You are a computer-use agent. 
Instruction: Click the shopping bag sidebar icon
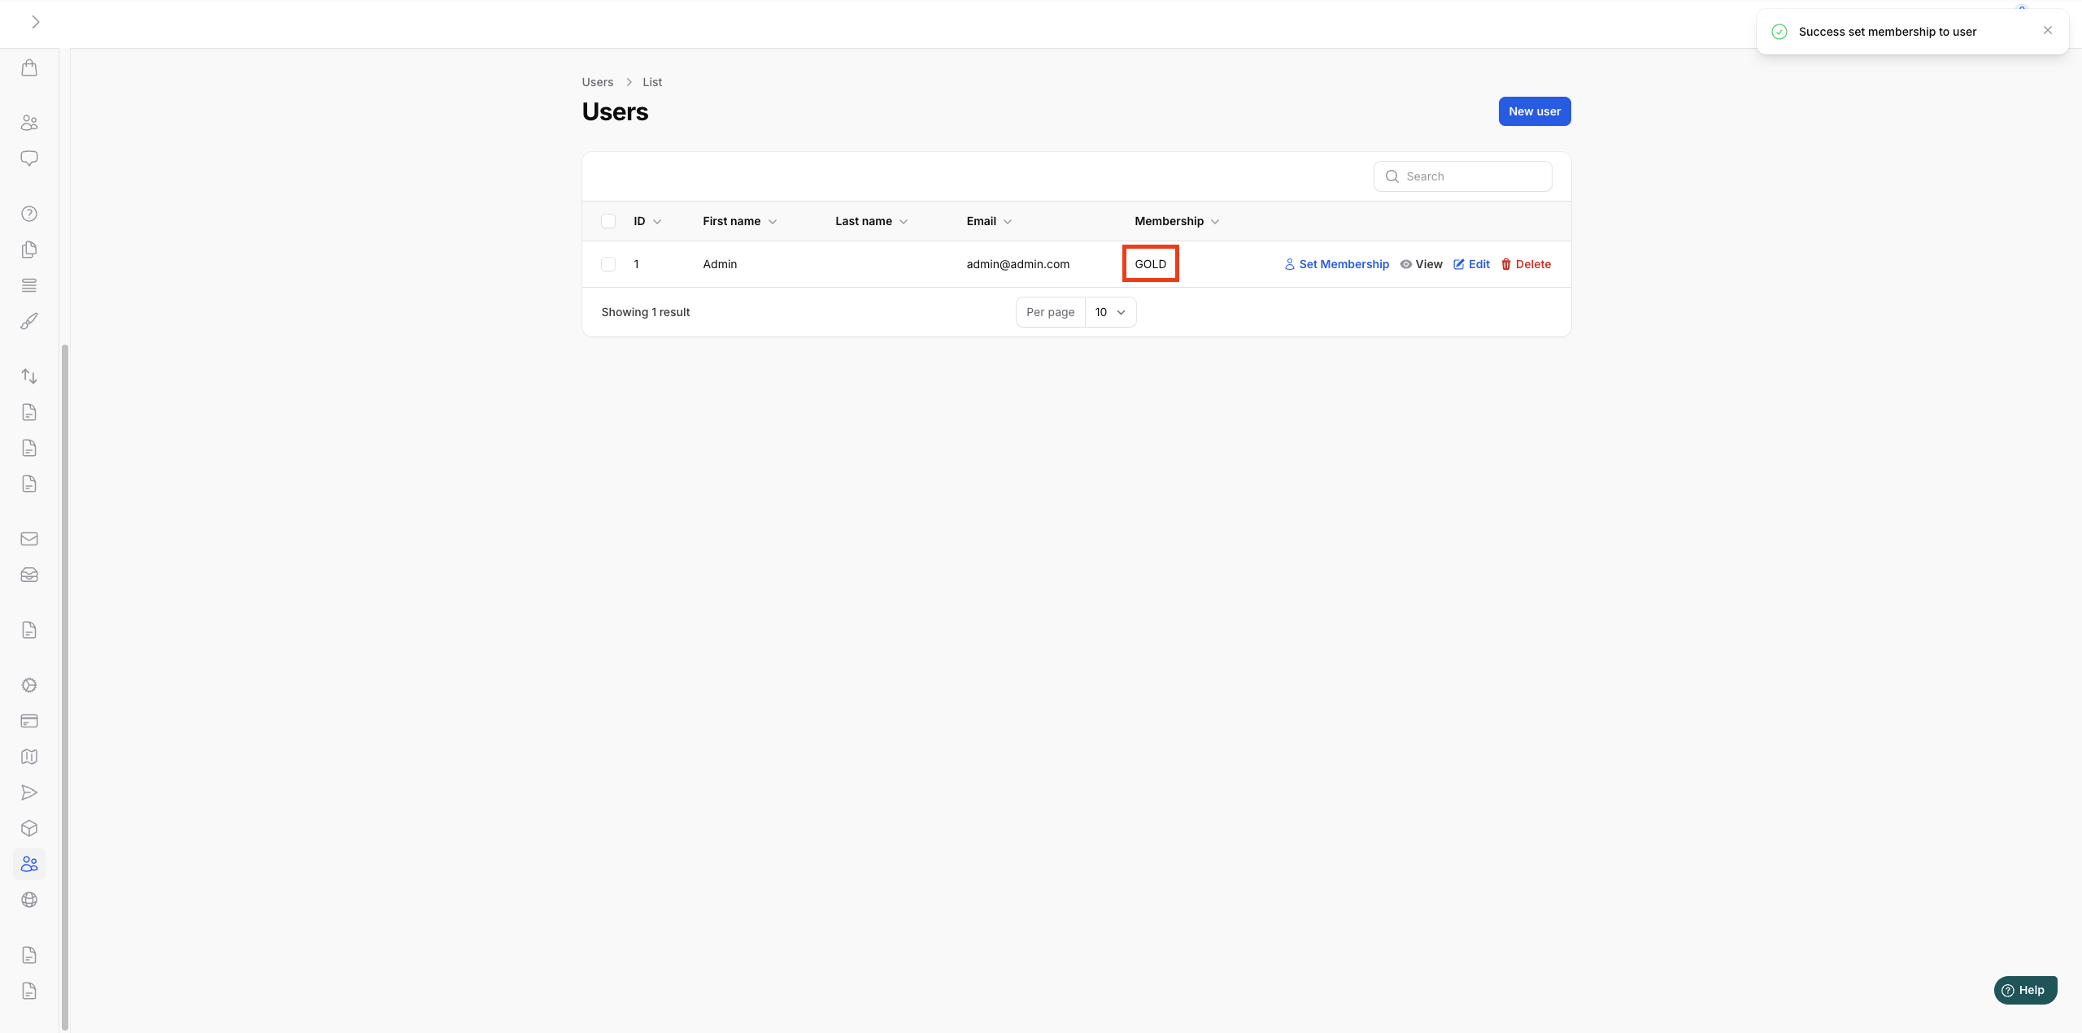pos(29,67)
